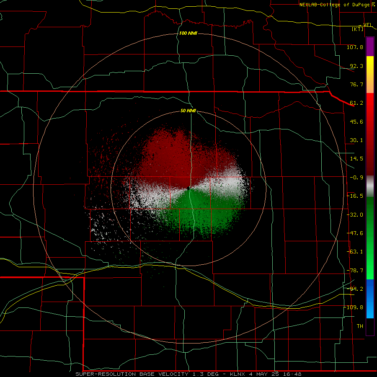Screen dimensions: 377x377
Task: Click the -32.0 velocity scale label
Action: tap(355, 215)
